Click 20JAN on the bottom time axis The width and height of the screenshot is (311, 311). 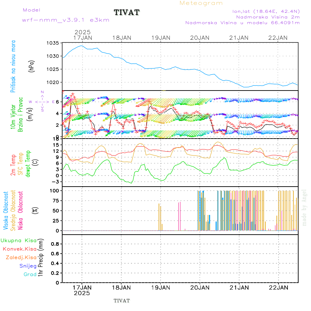tap(200, 288)
